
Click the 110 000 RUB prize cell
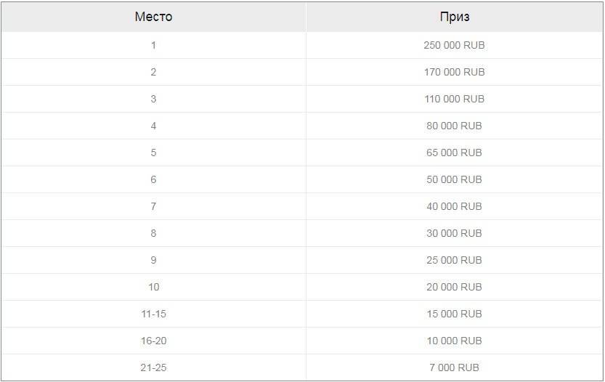point(454,99)
